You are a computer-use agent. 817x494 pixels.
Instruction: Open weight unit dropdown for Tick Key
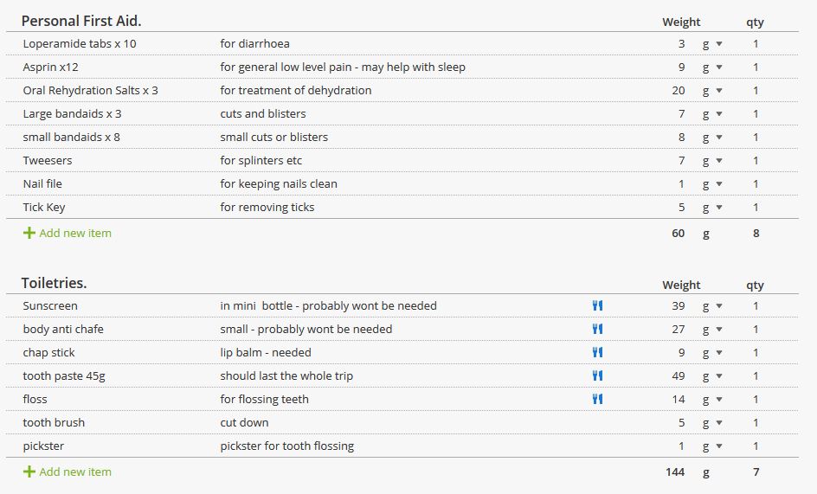(x=712, y=208)
